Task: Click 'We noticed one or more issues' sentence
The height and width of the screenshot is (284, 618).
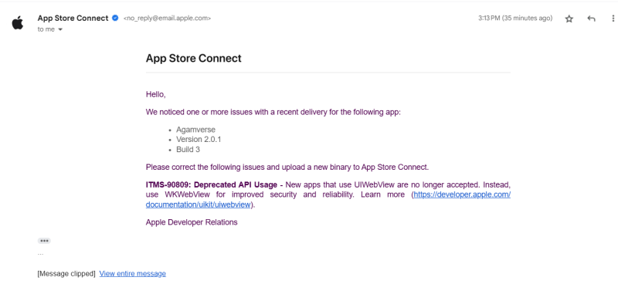Action: pyautogui.click(x=273, y=112)
